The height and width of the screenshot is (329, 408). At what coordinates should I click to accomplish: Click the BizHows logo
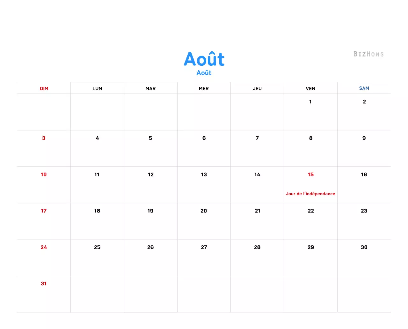(x=368, y=54)
